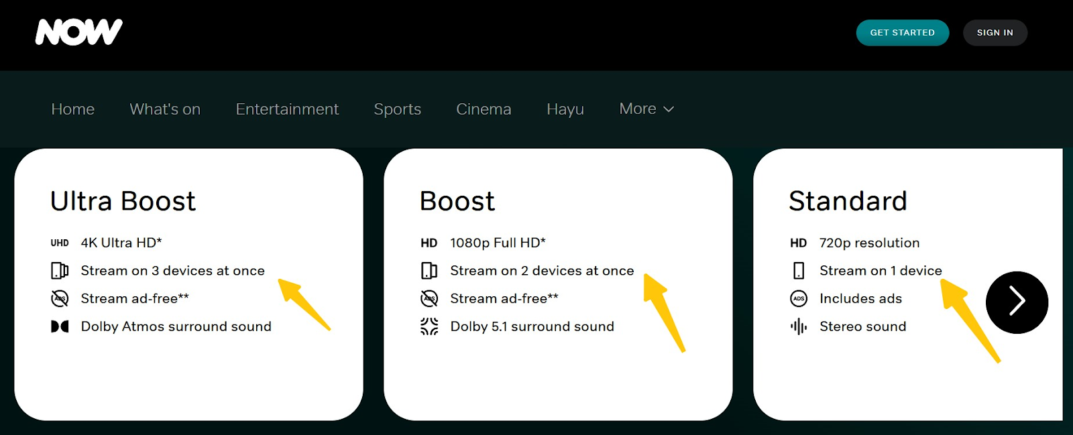Click the stereo sound waveform icon
The height and width of the screenshot is (435, 1073).
[798, 326]
